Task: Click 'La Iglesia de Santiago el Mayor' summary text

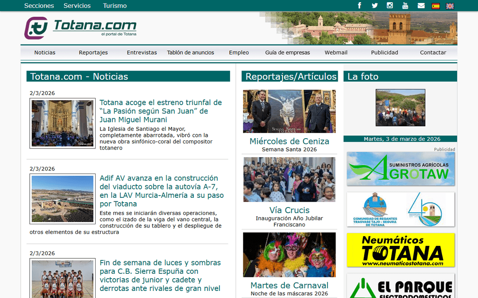Action: (x=156, y=138)
